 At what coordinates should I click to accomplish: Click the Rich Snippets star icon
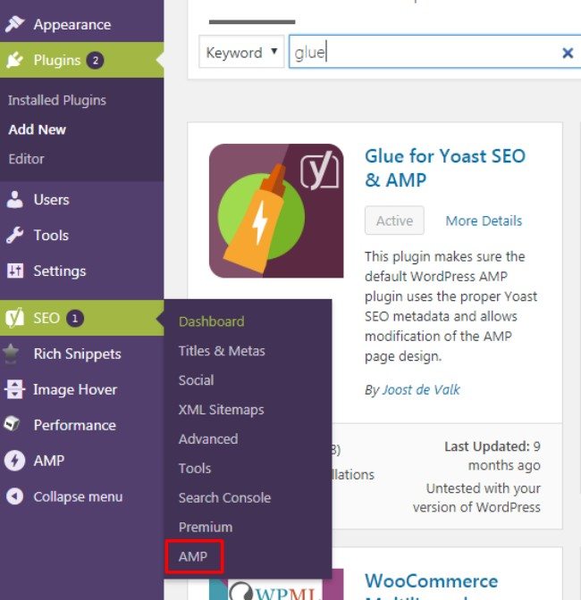(11, 354)
